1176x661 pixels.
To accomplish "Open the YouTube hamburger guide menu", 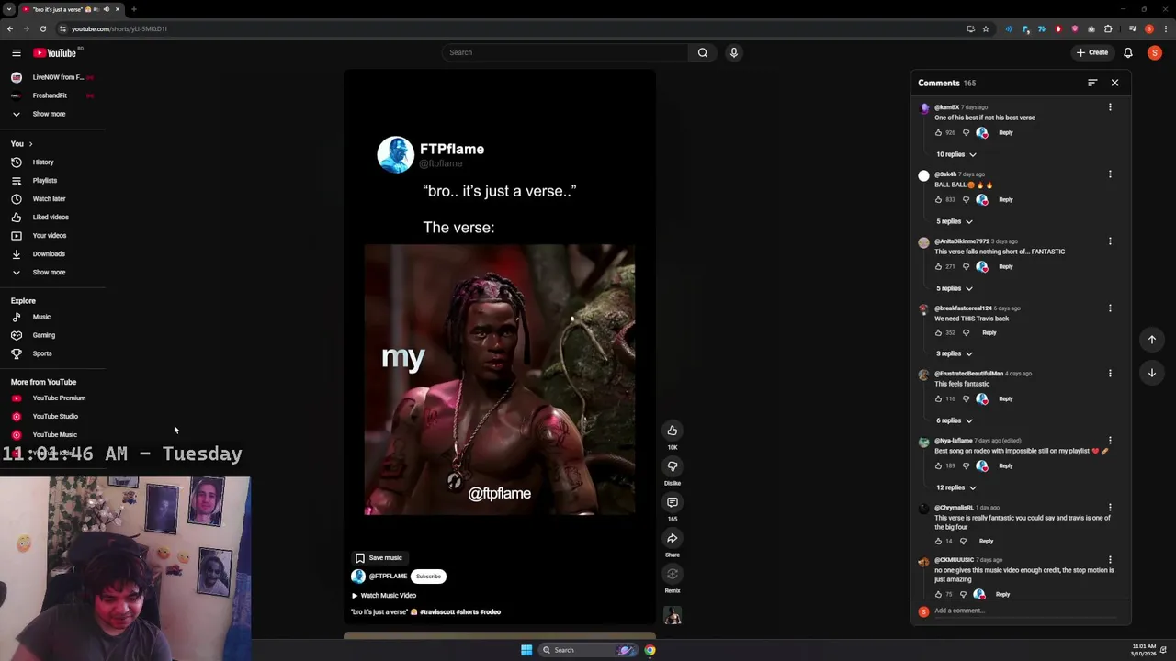I will 16,53.
